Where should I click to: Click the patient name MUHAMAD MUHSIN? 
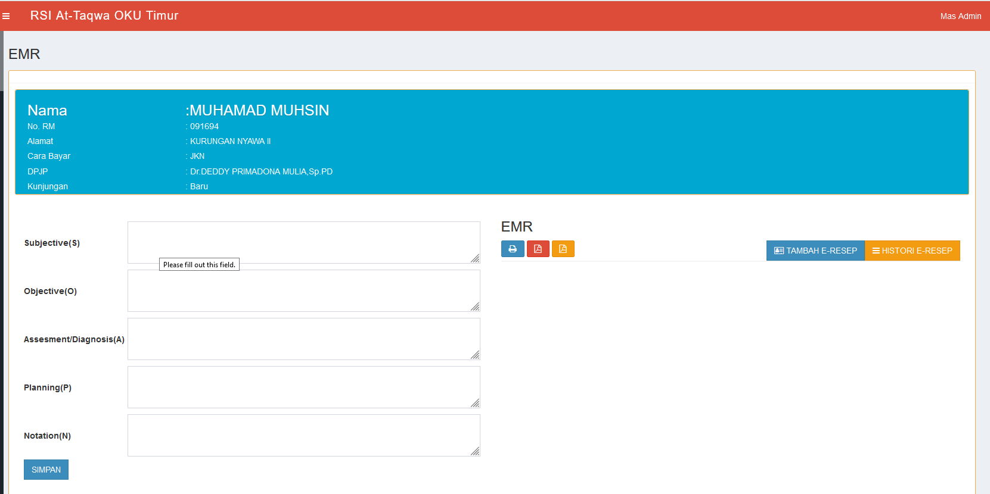tap(259, 110)
